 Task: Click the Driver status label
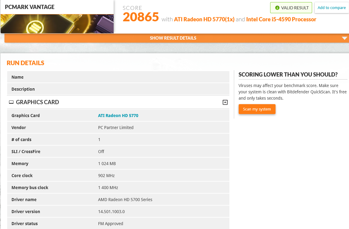[25, 224]
